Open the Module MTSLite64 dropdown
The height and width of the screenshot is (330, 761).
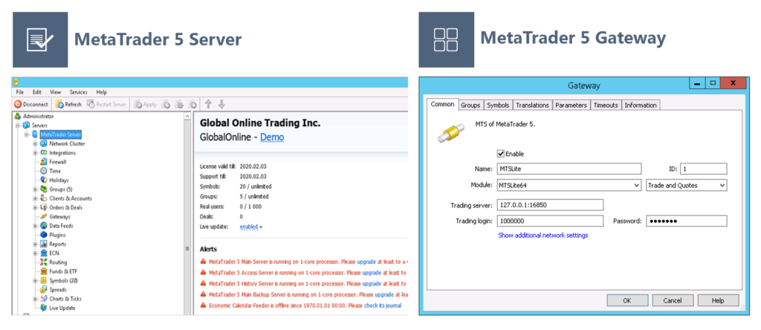click(637, 185)
